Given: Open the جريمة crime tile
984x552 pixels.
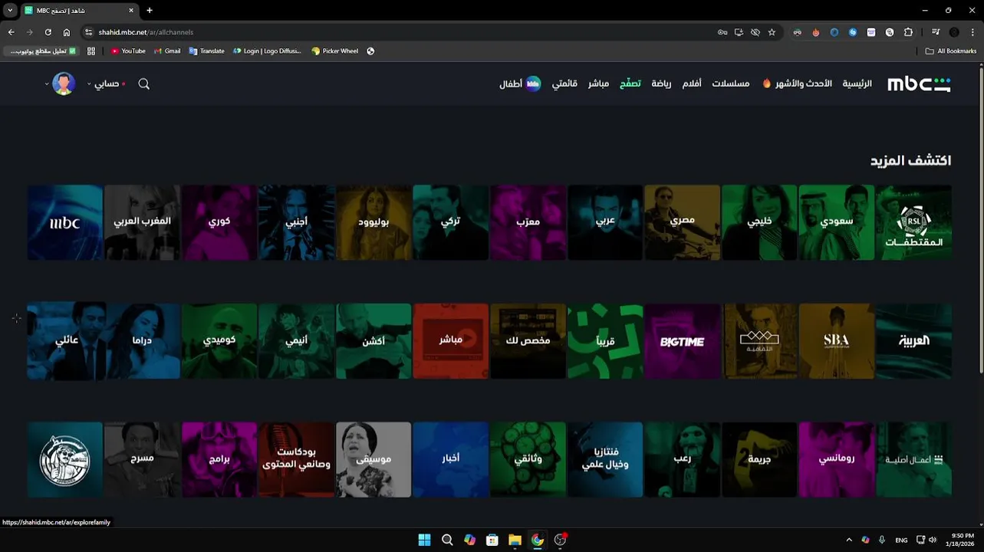Looking at the screenshot, I should pyautogui.click(x=759, y=459).
